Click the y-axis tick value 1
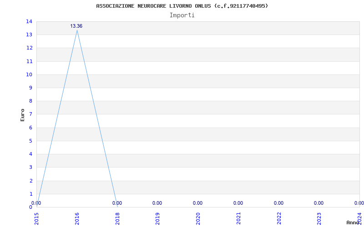 coord(31,194)
